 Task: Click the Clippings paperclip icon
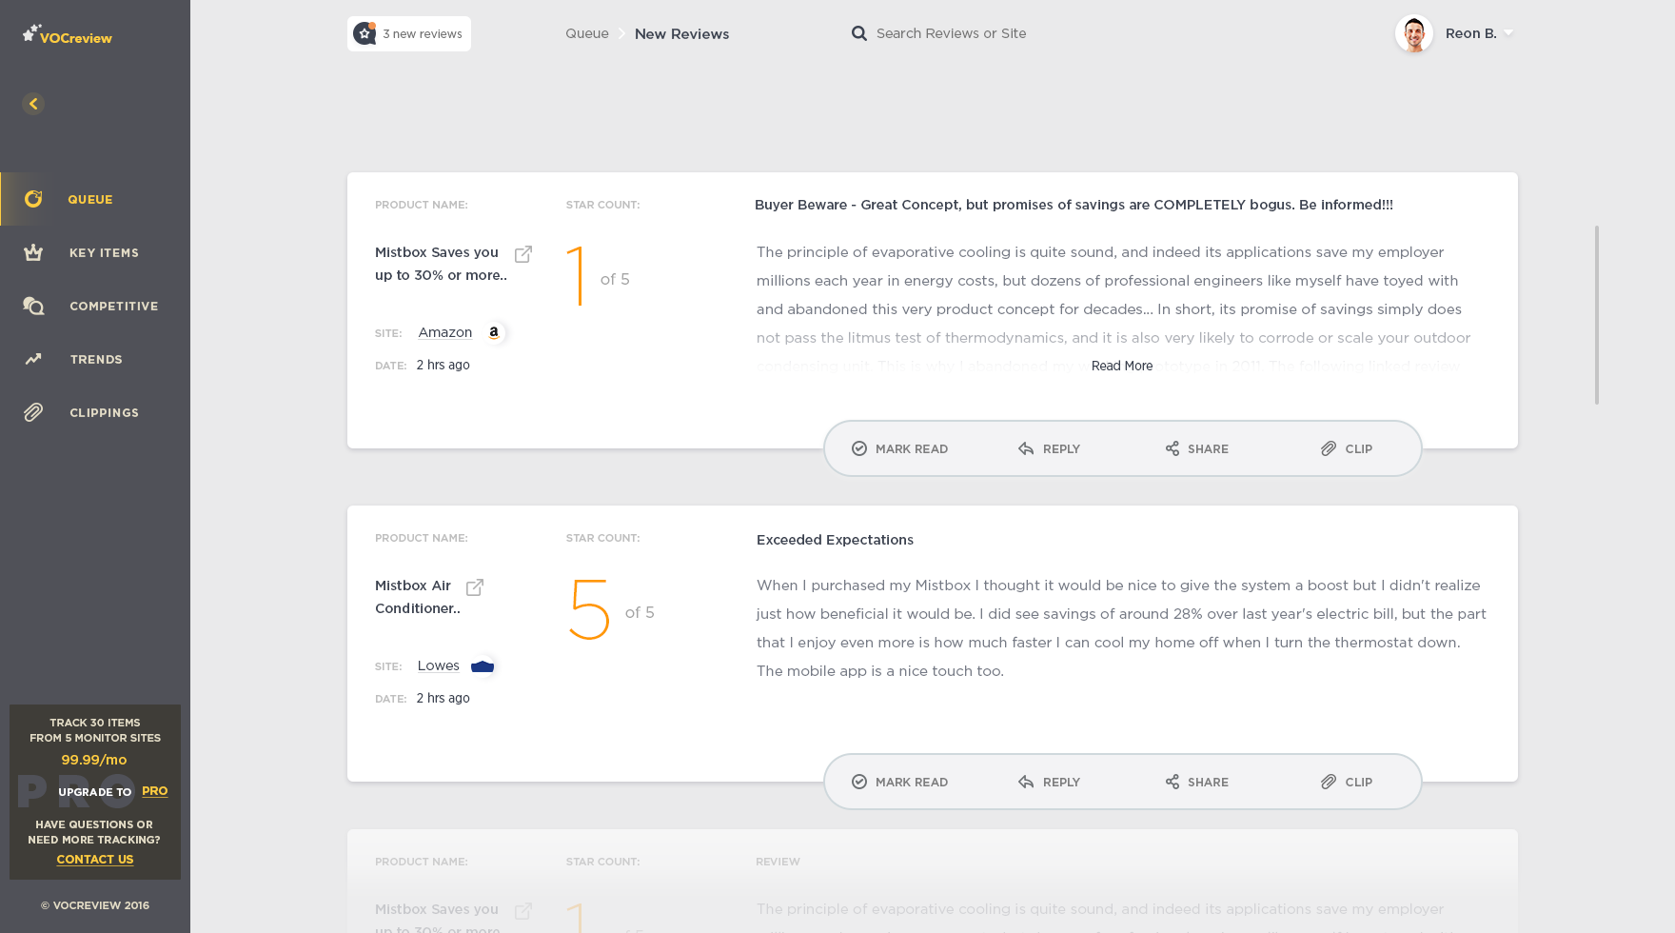point(33,412)
